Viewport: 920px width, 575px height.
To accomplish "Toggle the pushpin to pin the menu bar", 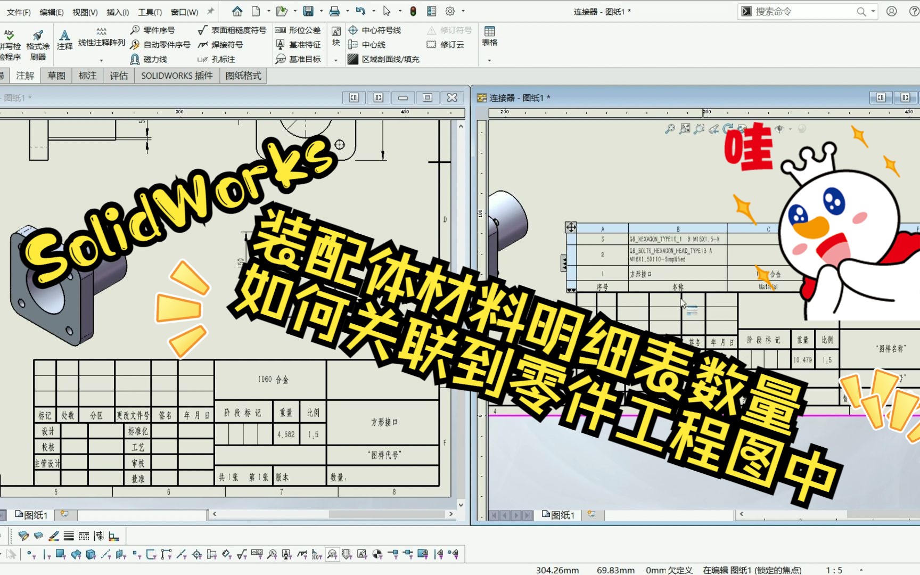I will [x=210, y=11].
